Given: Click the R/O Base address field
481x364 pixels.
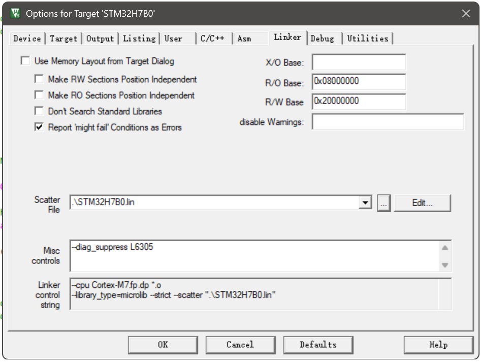Looking at the screenshot, I should 359,81.
